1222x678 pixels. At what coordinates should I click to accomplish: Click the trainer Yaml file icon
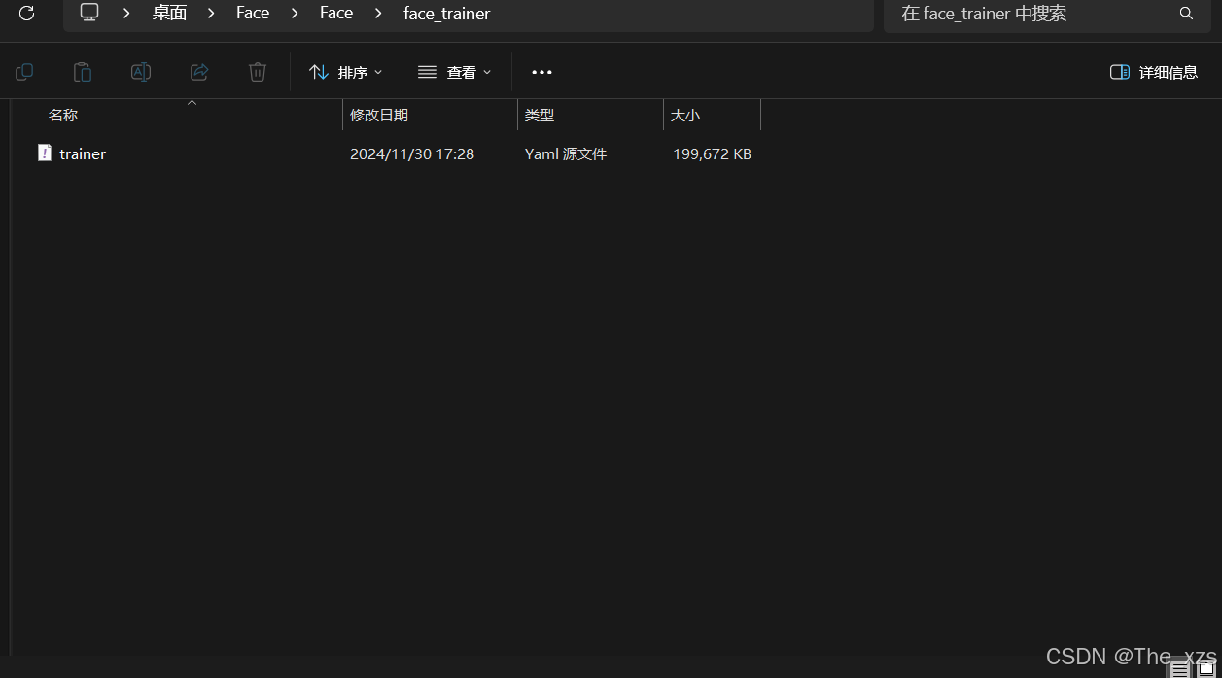(44, 153)
